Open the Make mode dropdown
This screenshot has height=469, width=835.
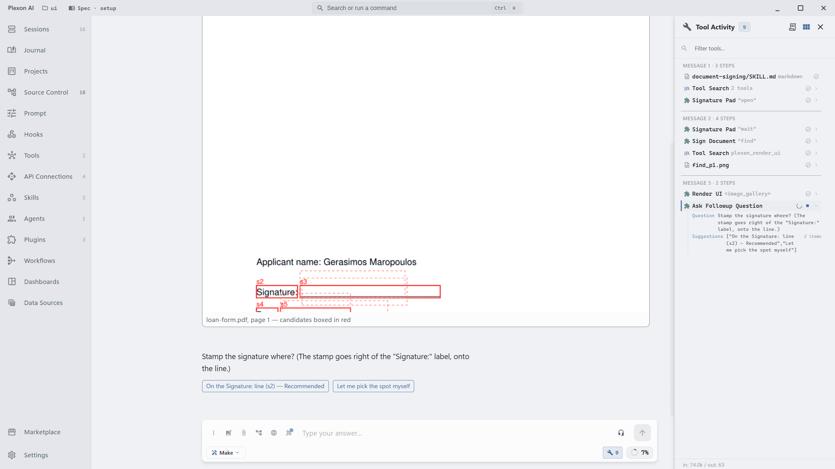226,453
